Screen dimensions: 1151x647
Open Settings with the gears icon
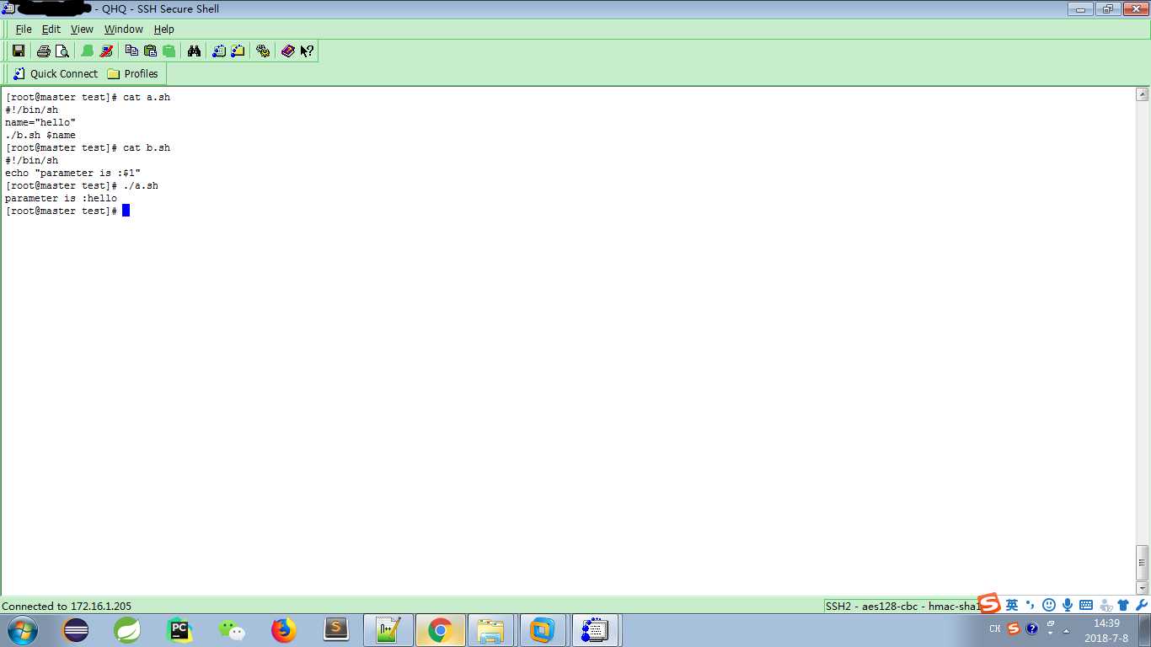coord(263,51)
